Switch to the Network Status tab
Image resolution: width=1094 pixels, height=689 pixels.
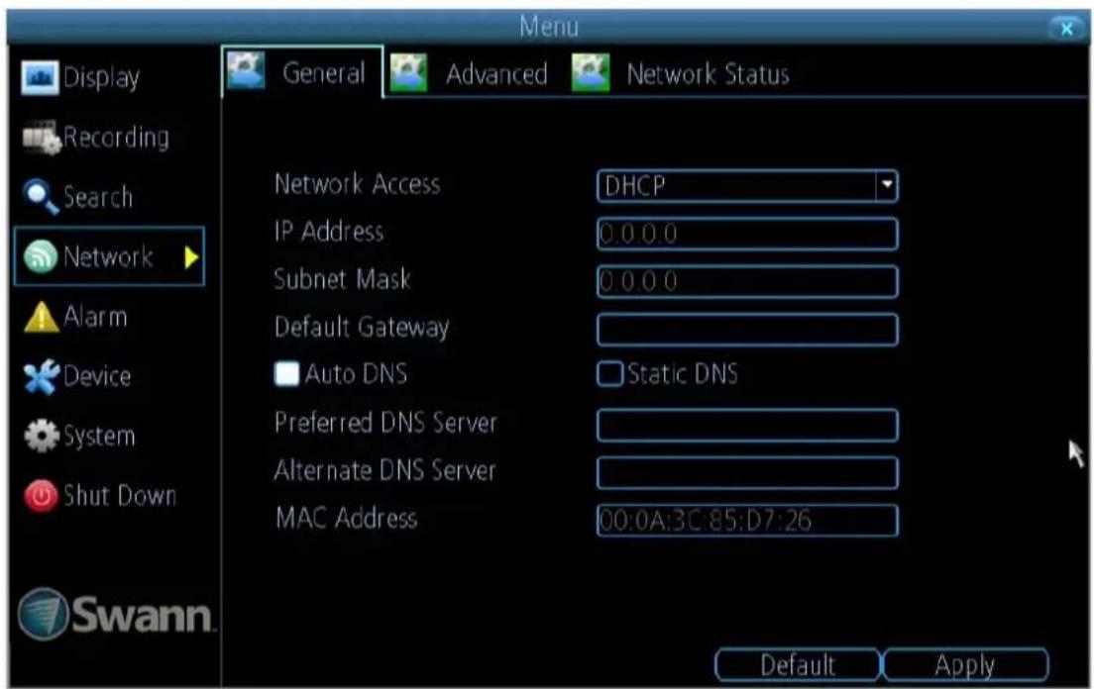(x=681, y=72)
